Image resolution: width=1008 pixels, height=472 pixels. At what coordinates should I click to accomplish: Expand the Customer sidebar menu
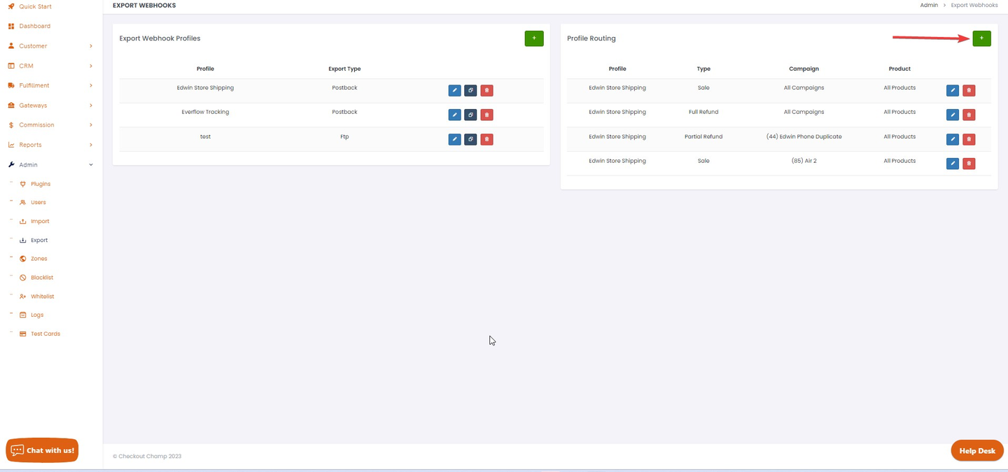[x=49, y=46]
